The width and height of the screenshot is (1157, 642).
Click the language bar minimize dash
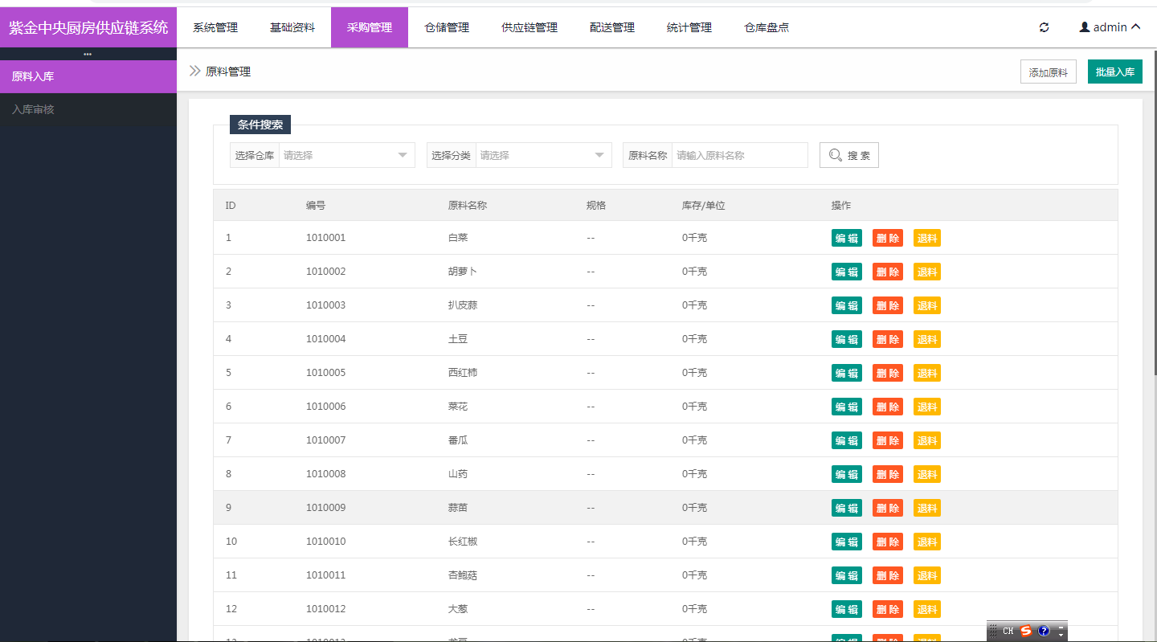(x=1061, y=626)
